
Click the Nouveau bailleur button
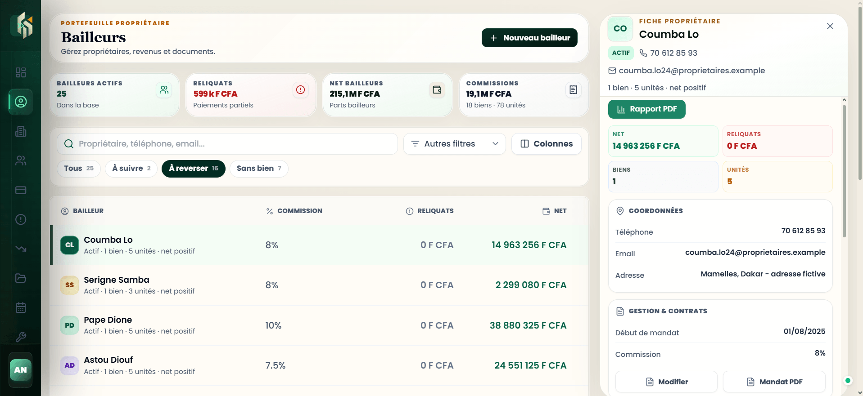coord(529,38)
